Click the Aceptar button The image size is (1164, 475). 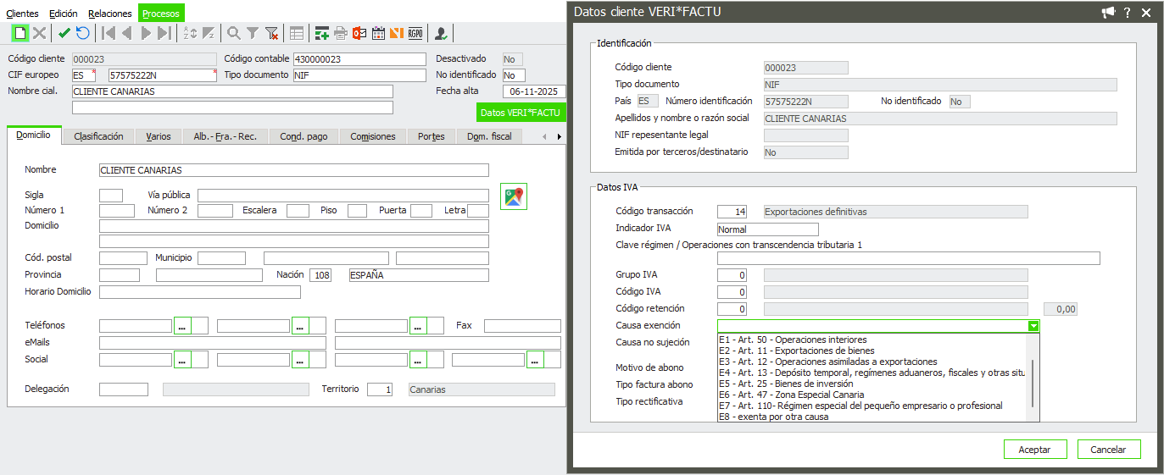pyautogui.click(x=1034, y=450)
